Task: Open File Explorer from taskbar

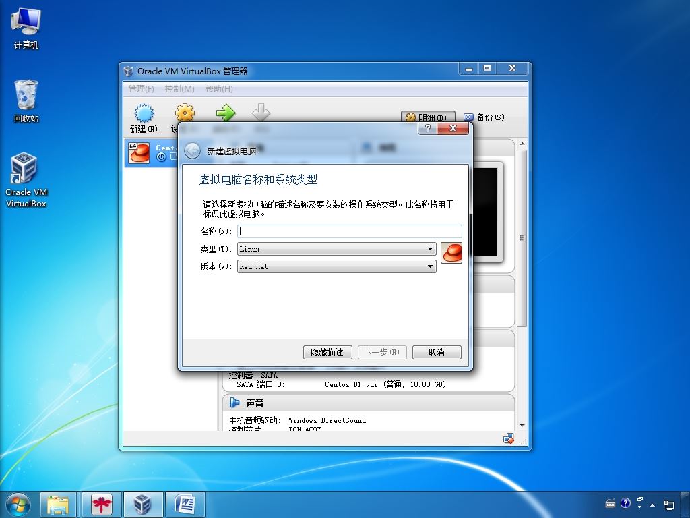Action: click(58, 505)
